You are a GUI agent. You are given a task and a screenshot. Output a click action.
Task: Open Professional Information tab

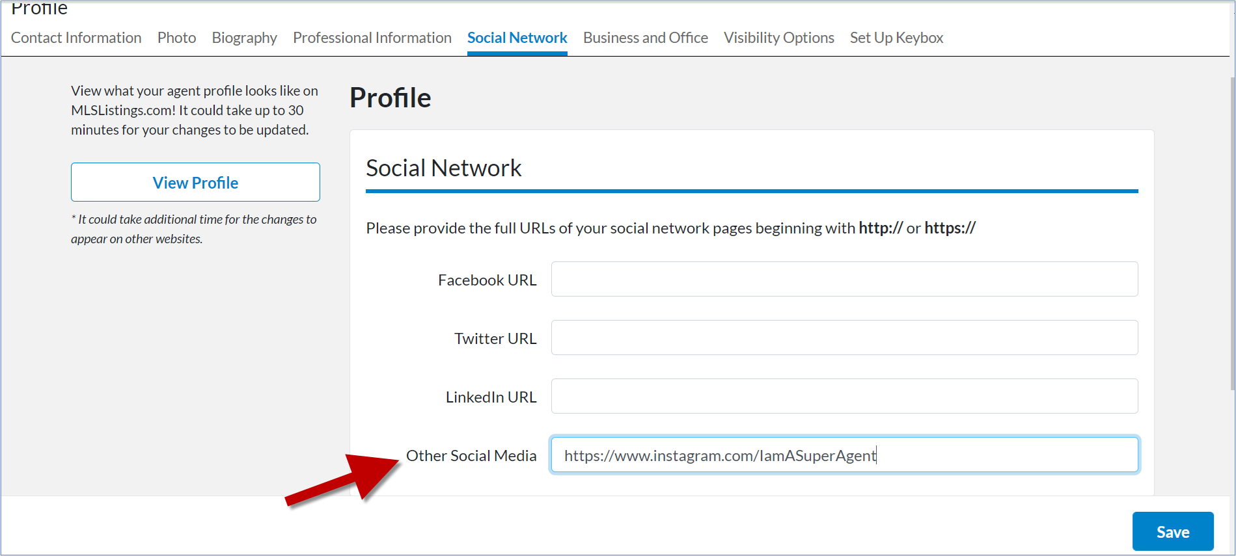[x=372, y=38]
